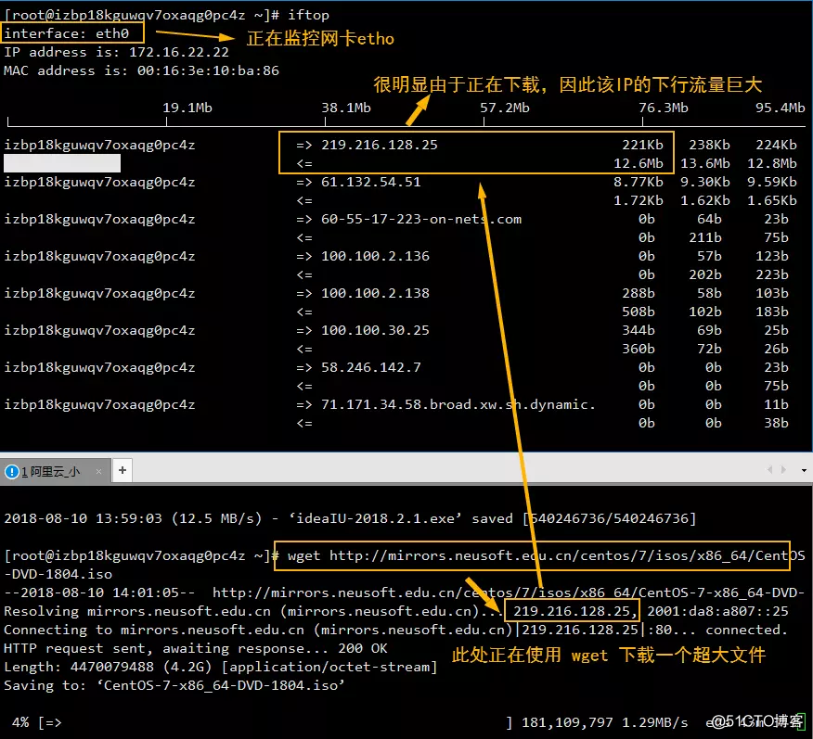Image resolution: width=813 pixels, height=739 pixels.
Task: Click the 95.4Mb scale label
Action: click(780, 108)
